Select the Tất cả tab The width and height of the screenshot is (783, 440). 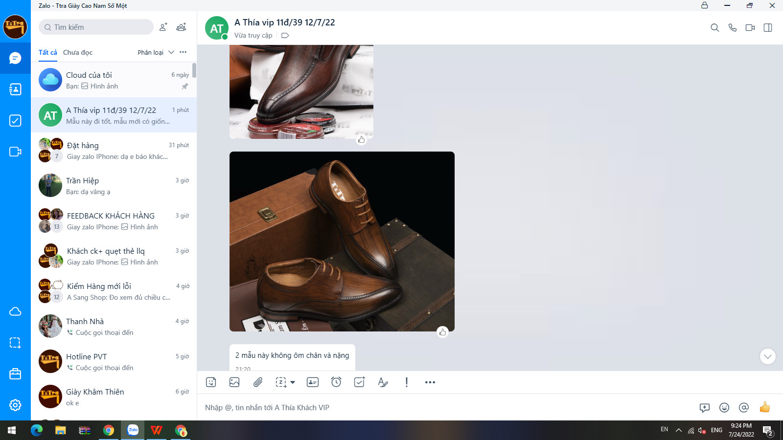pyautogui.click(x=47, y=52)
